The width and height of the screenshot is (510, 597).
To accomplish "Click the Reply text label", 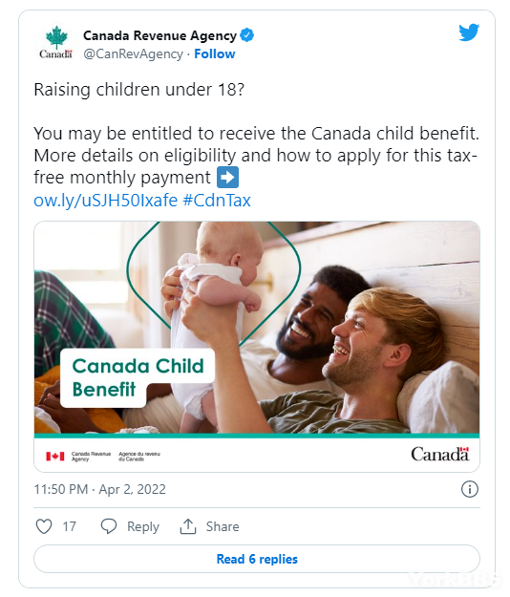I will point(143,526).
